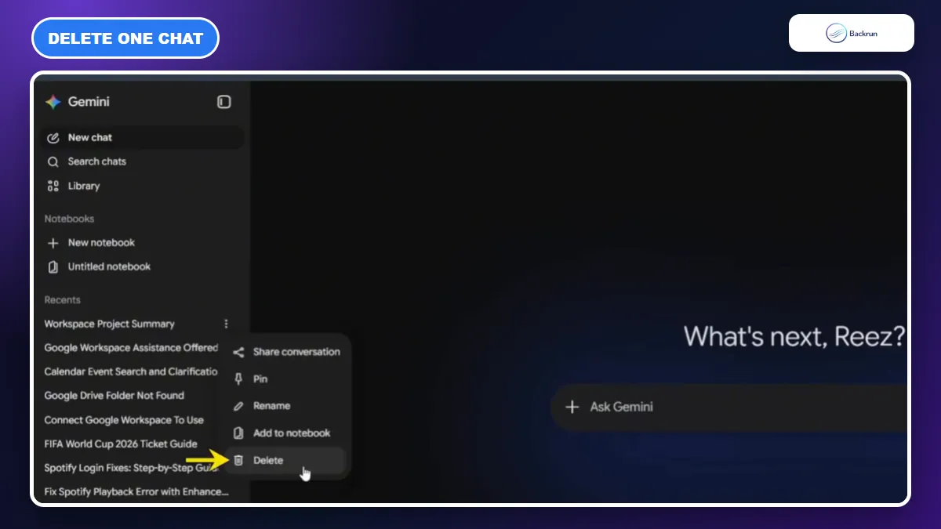Screen dimensions: 941x529
Task: Click the Backrun logo badge
Action: pos(851,33)
